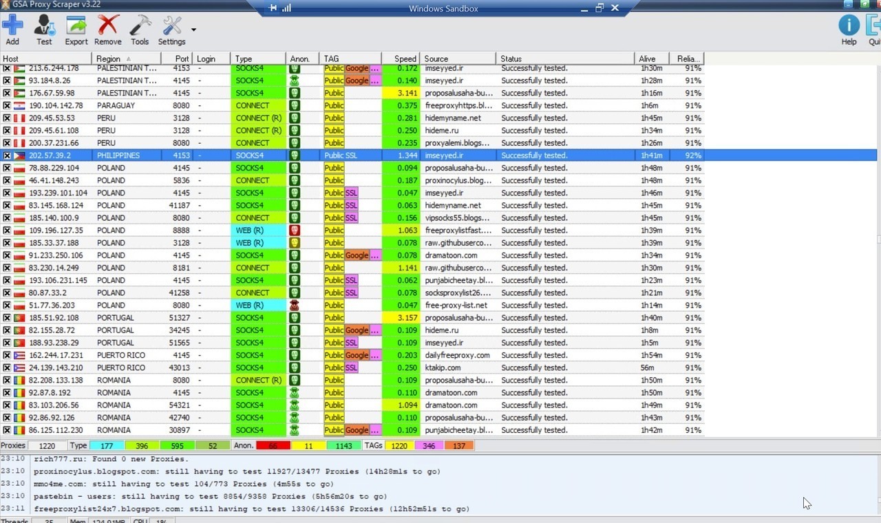Sort by the Speed column header
The image size is (881, 523).
pyautogui.click(x=401, y=58)
